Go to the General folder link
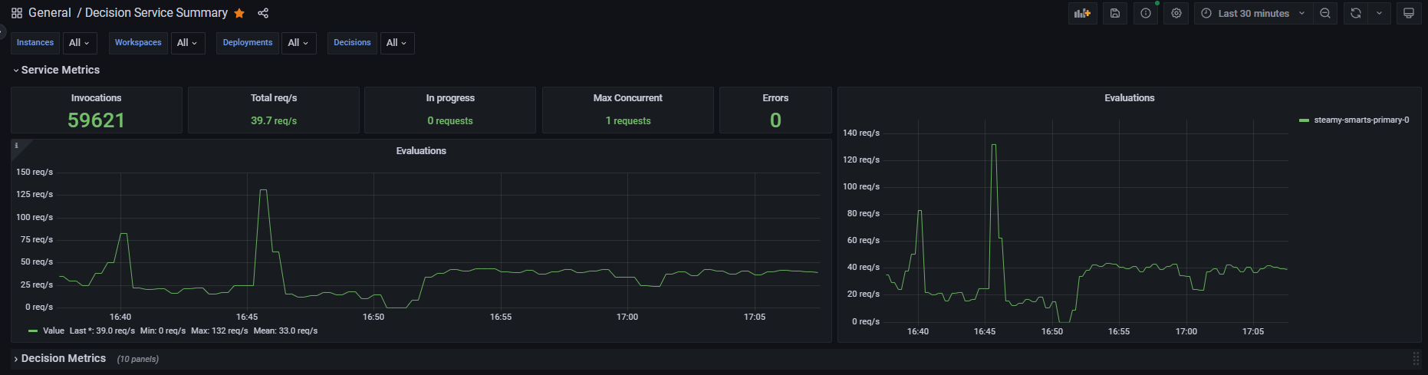Viewport: 1428px width, 375px height. pyautogui.click(x=50, y=13)
